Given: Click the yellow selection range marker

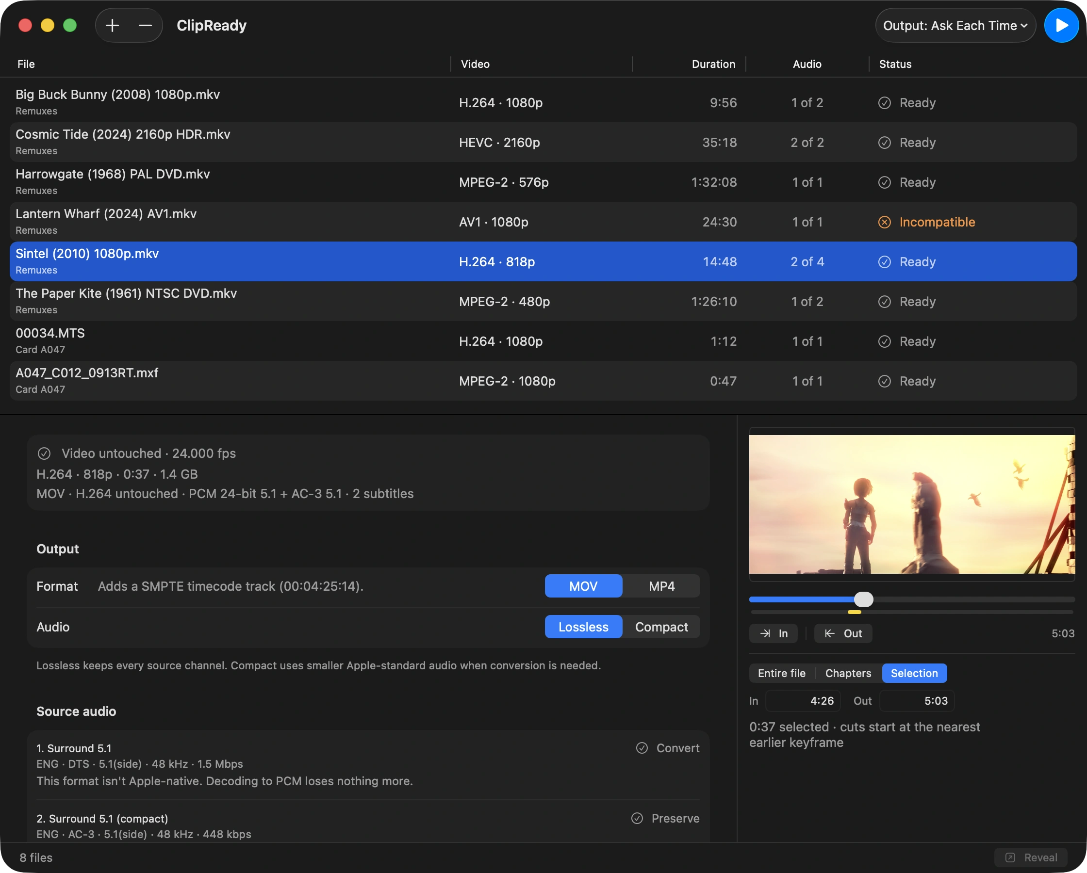Looking at the screenshot, I should click(x=855, y=613).
